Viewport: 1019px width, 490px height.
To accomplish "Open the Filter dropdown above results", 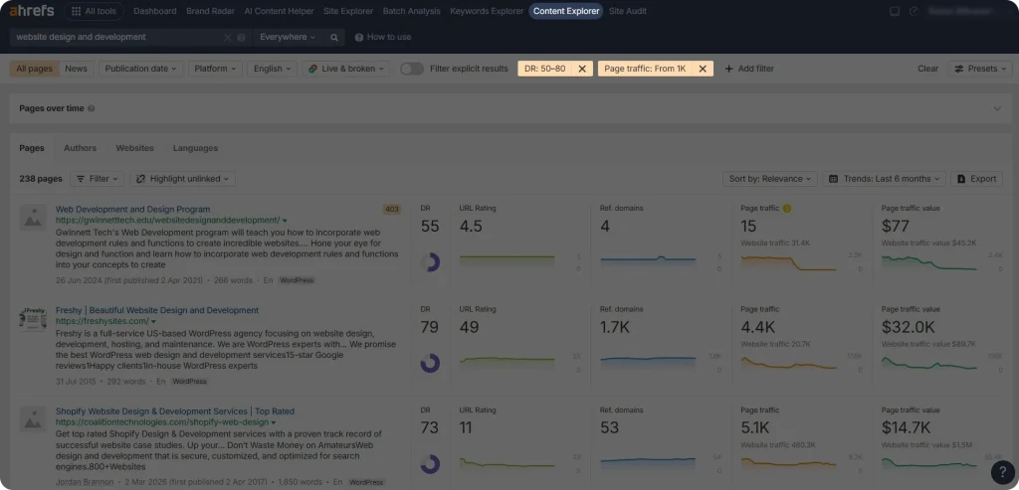I will tap(97, 179).
